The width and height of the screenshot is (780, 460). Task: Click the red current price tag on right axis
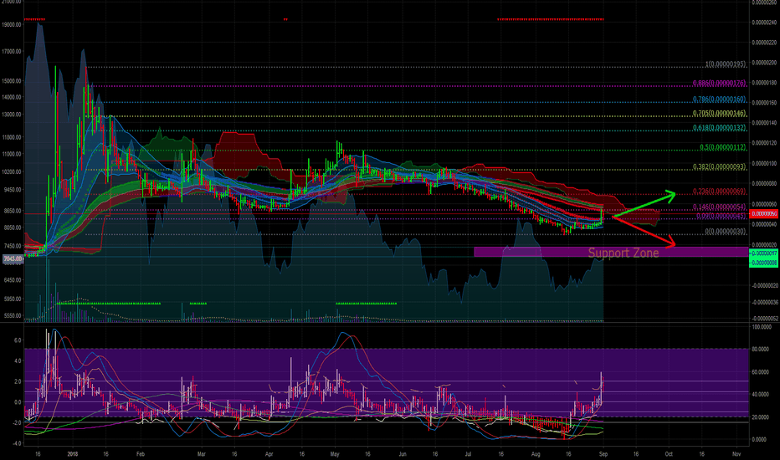[x=763, y=214]
